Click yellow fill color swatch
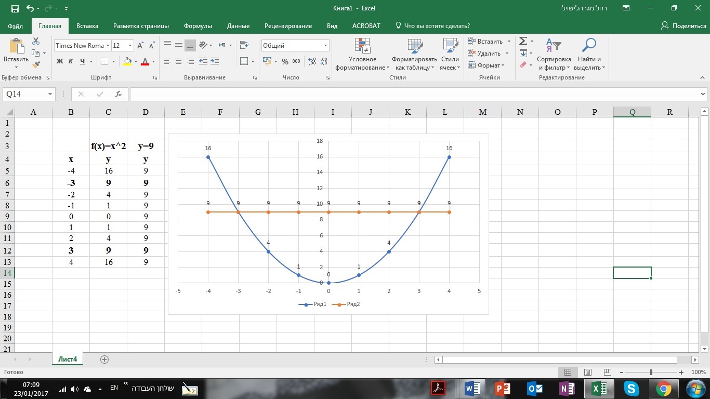 coord(127,61)
